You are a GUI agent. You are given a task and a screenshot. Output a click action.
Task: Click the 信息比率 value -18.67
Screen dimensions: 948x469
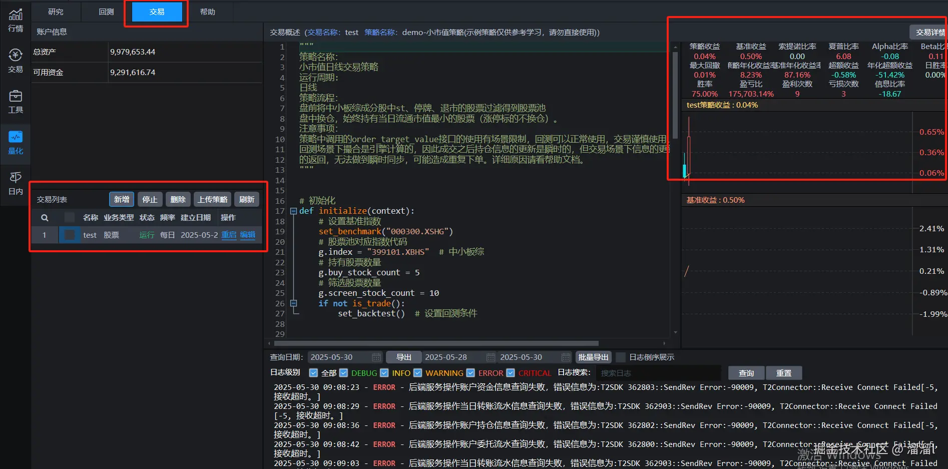coord(890,94)
